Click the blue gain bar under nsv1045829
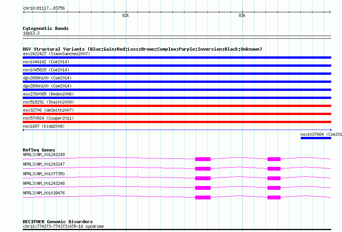 (177, 74)
